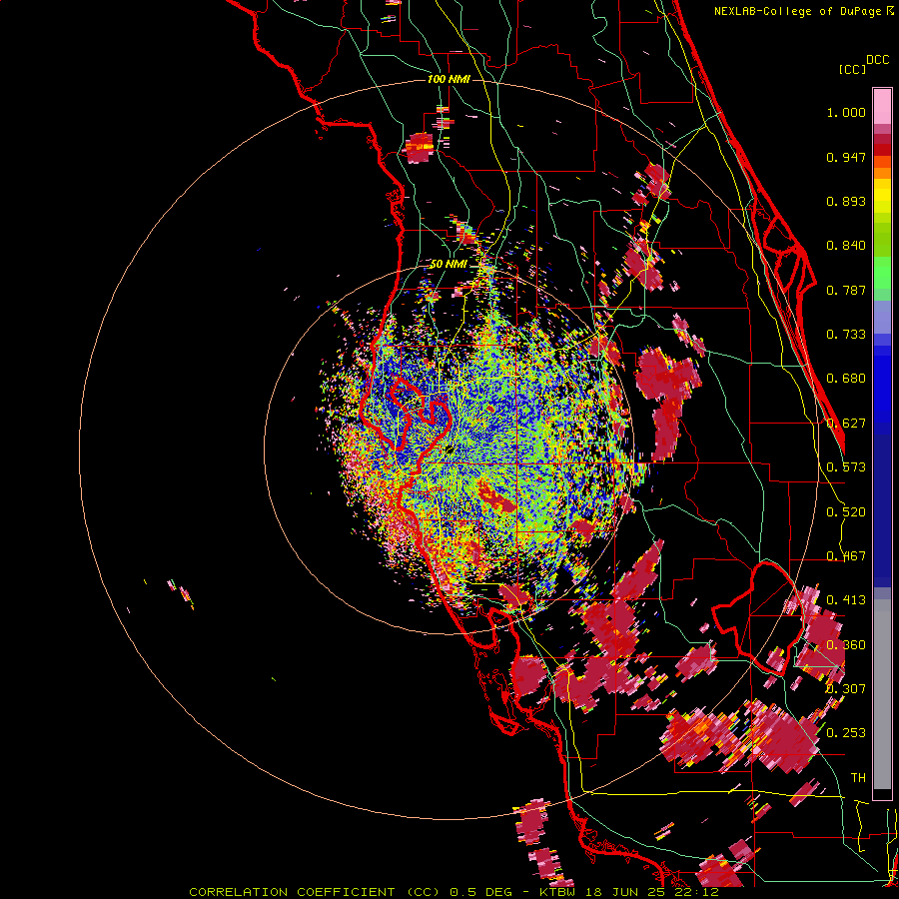This screenshot has height=899, width=899.
Task: Select the 0.733 legend value
Action: click(846, 335)
